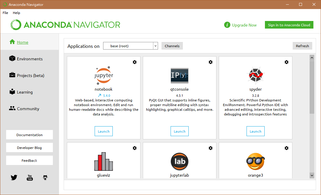Click the IPython qtconsole logo
This screenshot has width=321, height=195.
tap(180, 75)
